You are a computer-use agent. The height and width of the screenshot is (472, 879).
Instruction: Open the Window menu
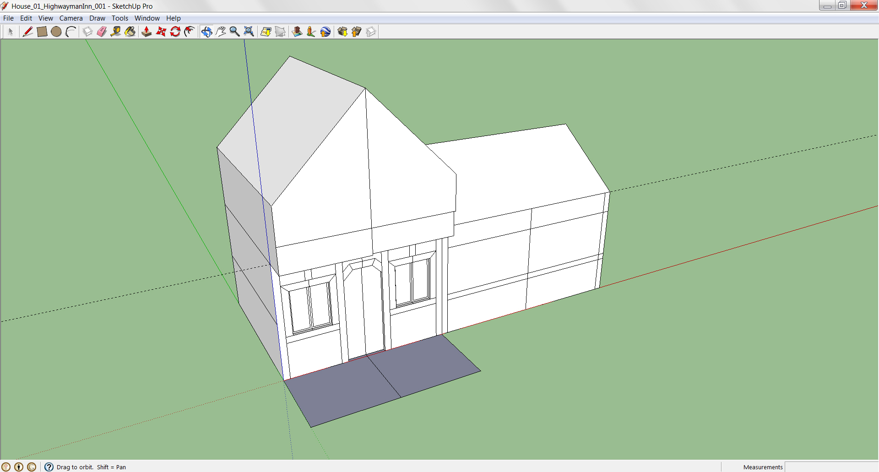(147, 18)
